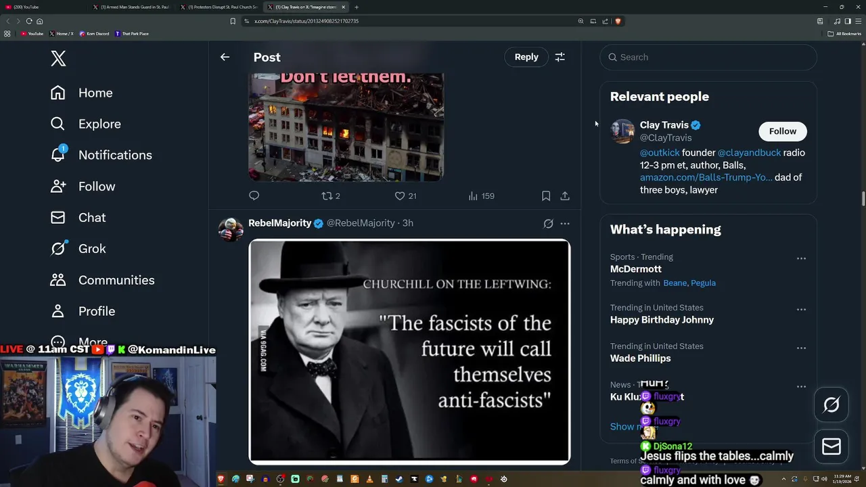Open the YouTube bookmark
This screenshot has width=866, height=487.
tap(32, 34)
